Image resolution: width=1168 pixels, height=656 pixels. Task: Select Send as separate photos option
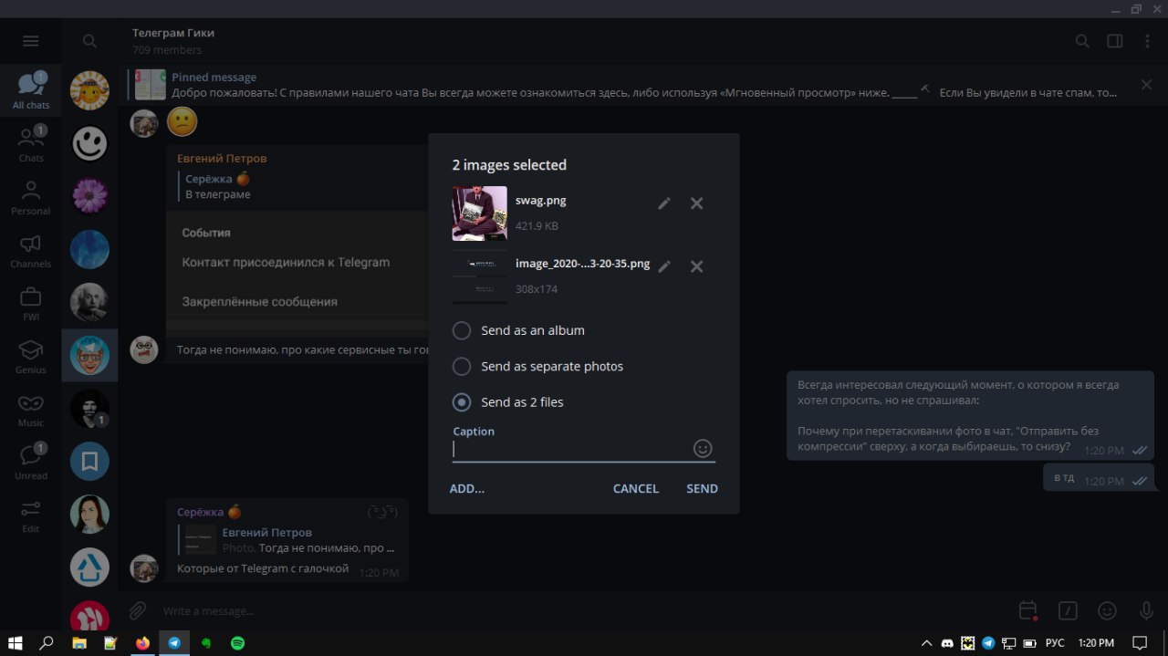[538, 366]
